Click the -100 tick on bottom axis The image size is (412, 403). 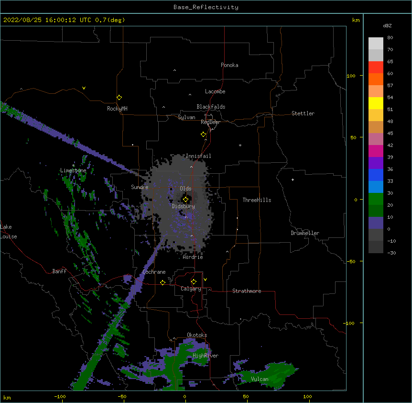(x=60, y=397)
